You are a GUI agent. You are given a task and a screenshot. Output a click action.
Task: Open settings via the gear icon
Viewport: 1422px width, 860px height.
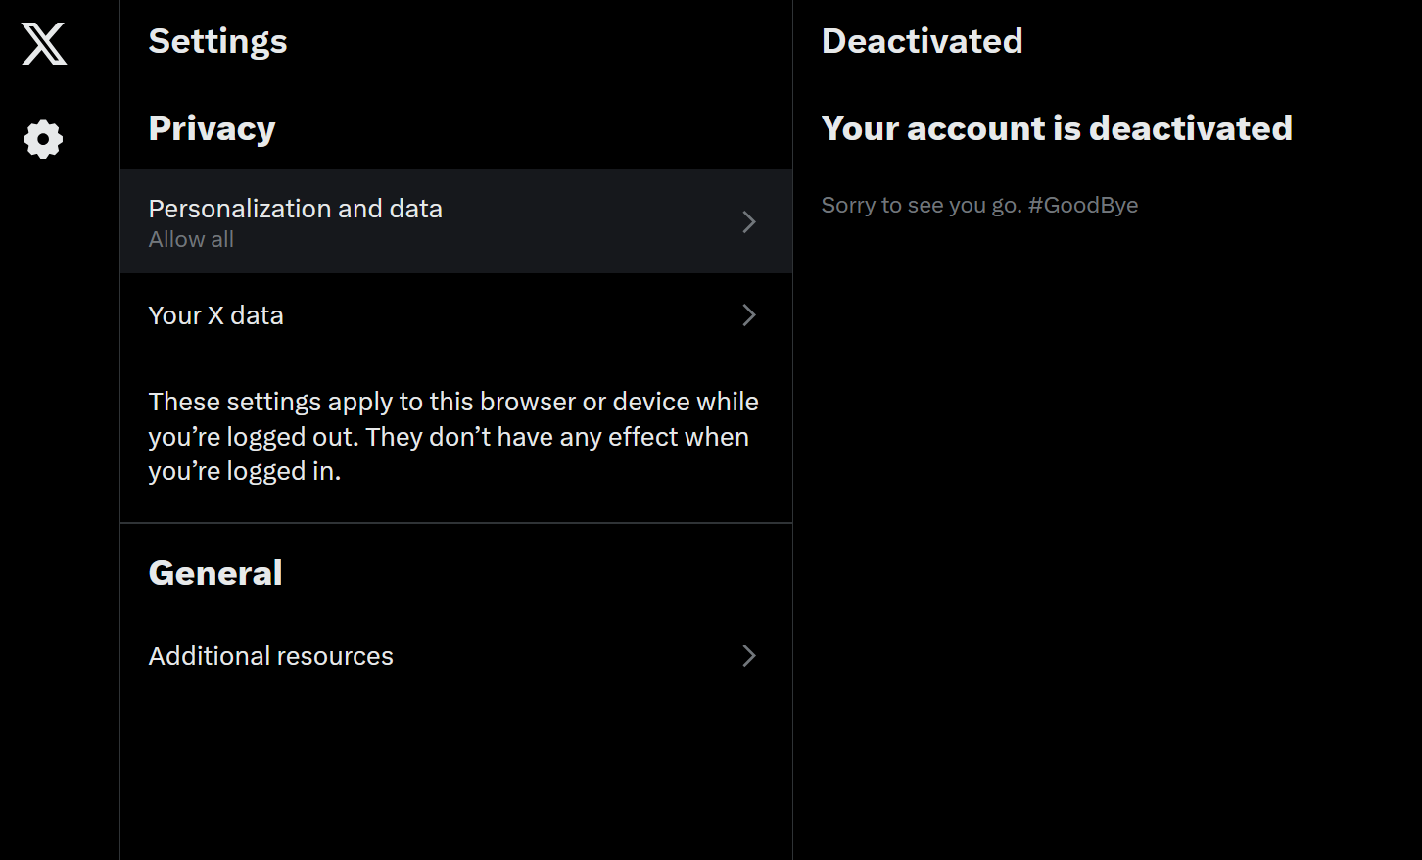click(x=43, y=139)
